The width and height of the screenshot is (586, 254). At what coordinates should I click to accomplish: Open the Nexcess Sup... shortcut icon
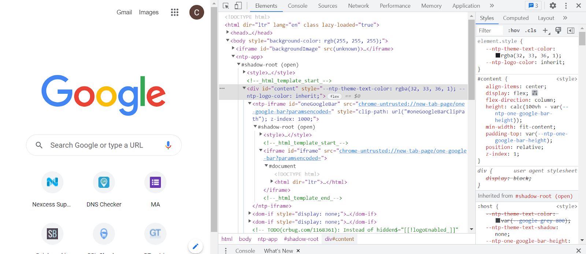point(52,182)
